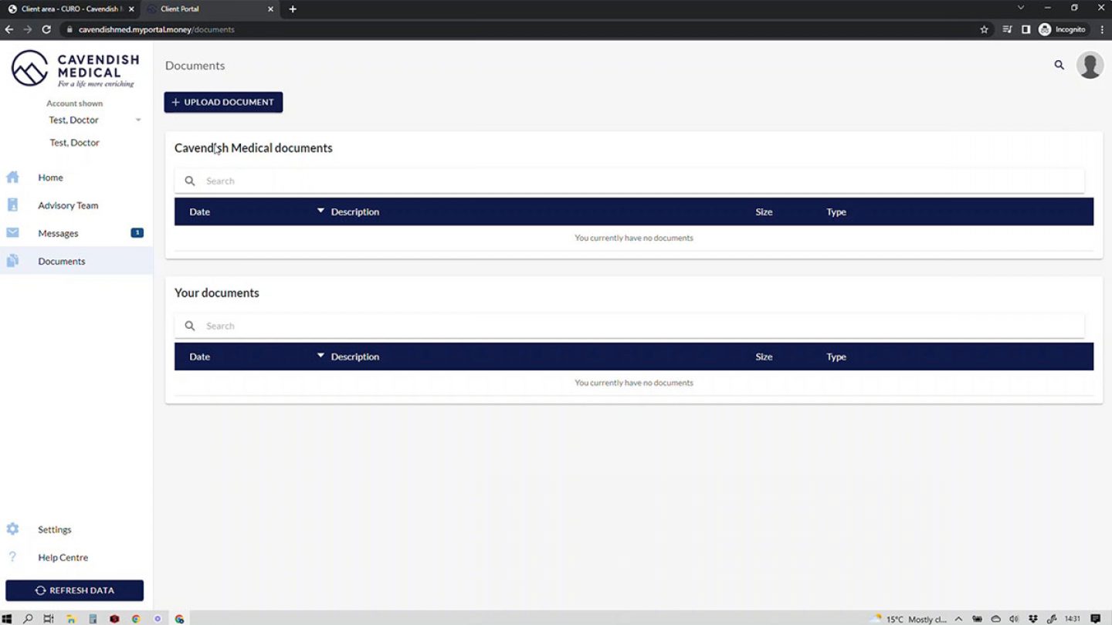Select Test, Doctor account below dropdown
1112x625 pixels.
click(74, 143)
